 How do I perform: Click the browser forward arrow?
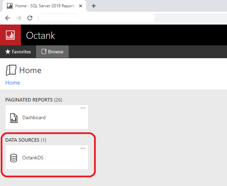[x=19, y=18]
